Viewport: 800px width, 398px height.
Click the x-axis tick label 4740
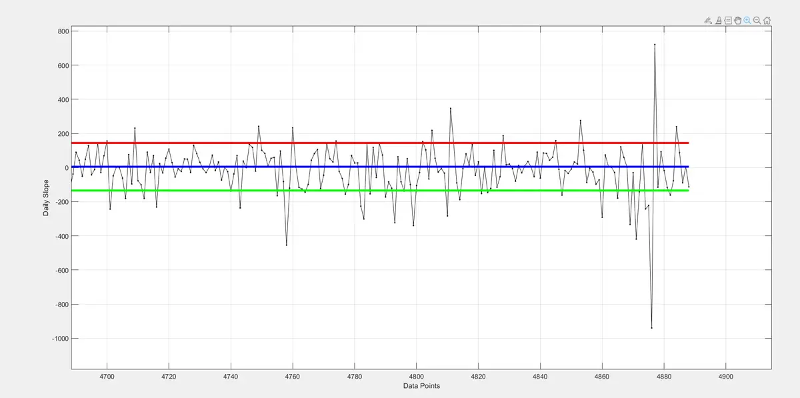(231, 376)
